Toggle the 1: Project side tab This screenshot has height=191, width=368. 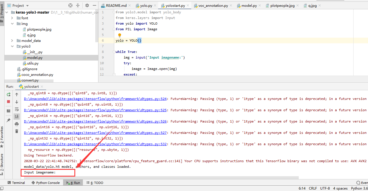pos(2,13)
